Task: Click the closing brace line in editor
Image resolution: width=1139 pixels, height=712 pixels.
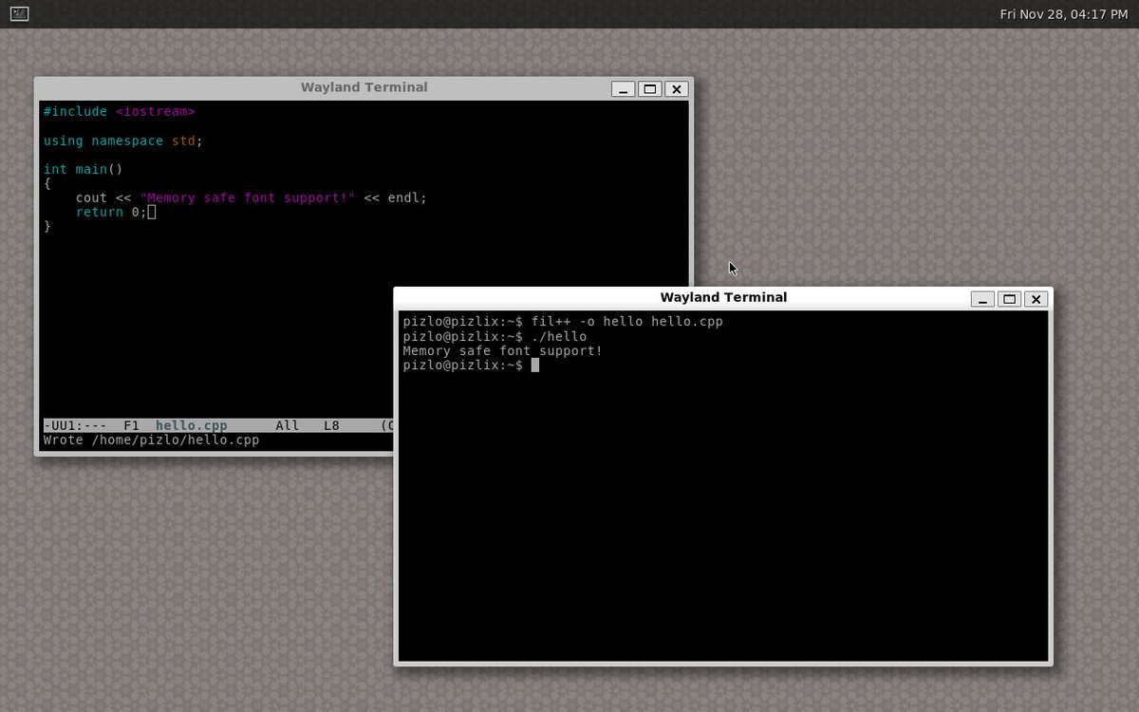Action: pyautogui.click(x=47, y=226)
